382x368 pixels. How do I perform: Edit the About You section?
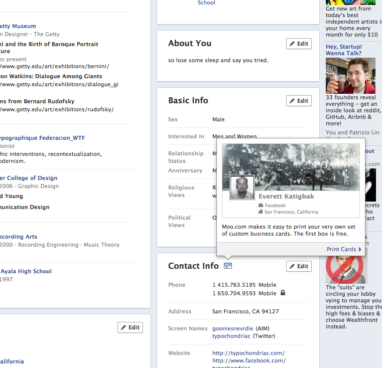tap(299, 44)
